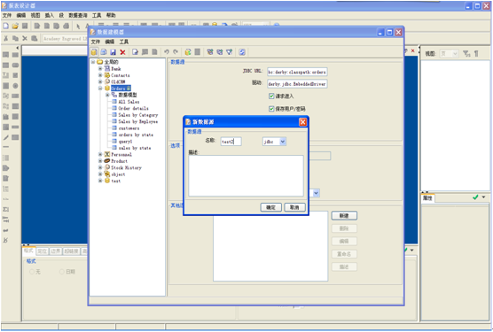This screenshot has height=332, width=493.
Task: Click the undo arrow in modeler toolbar
Action: 167,51
